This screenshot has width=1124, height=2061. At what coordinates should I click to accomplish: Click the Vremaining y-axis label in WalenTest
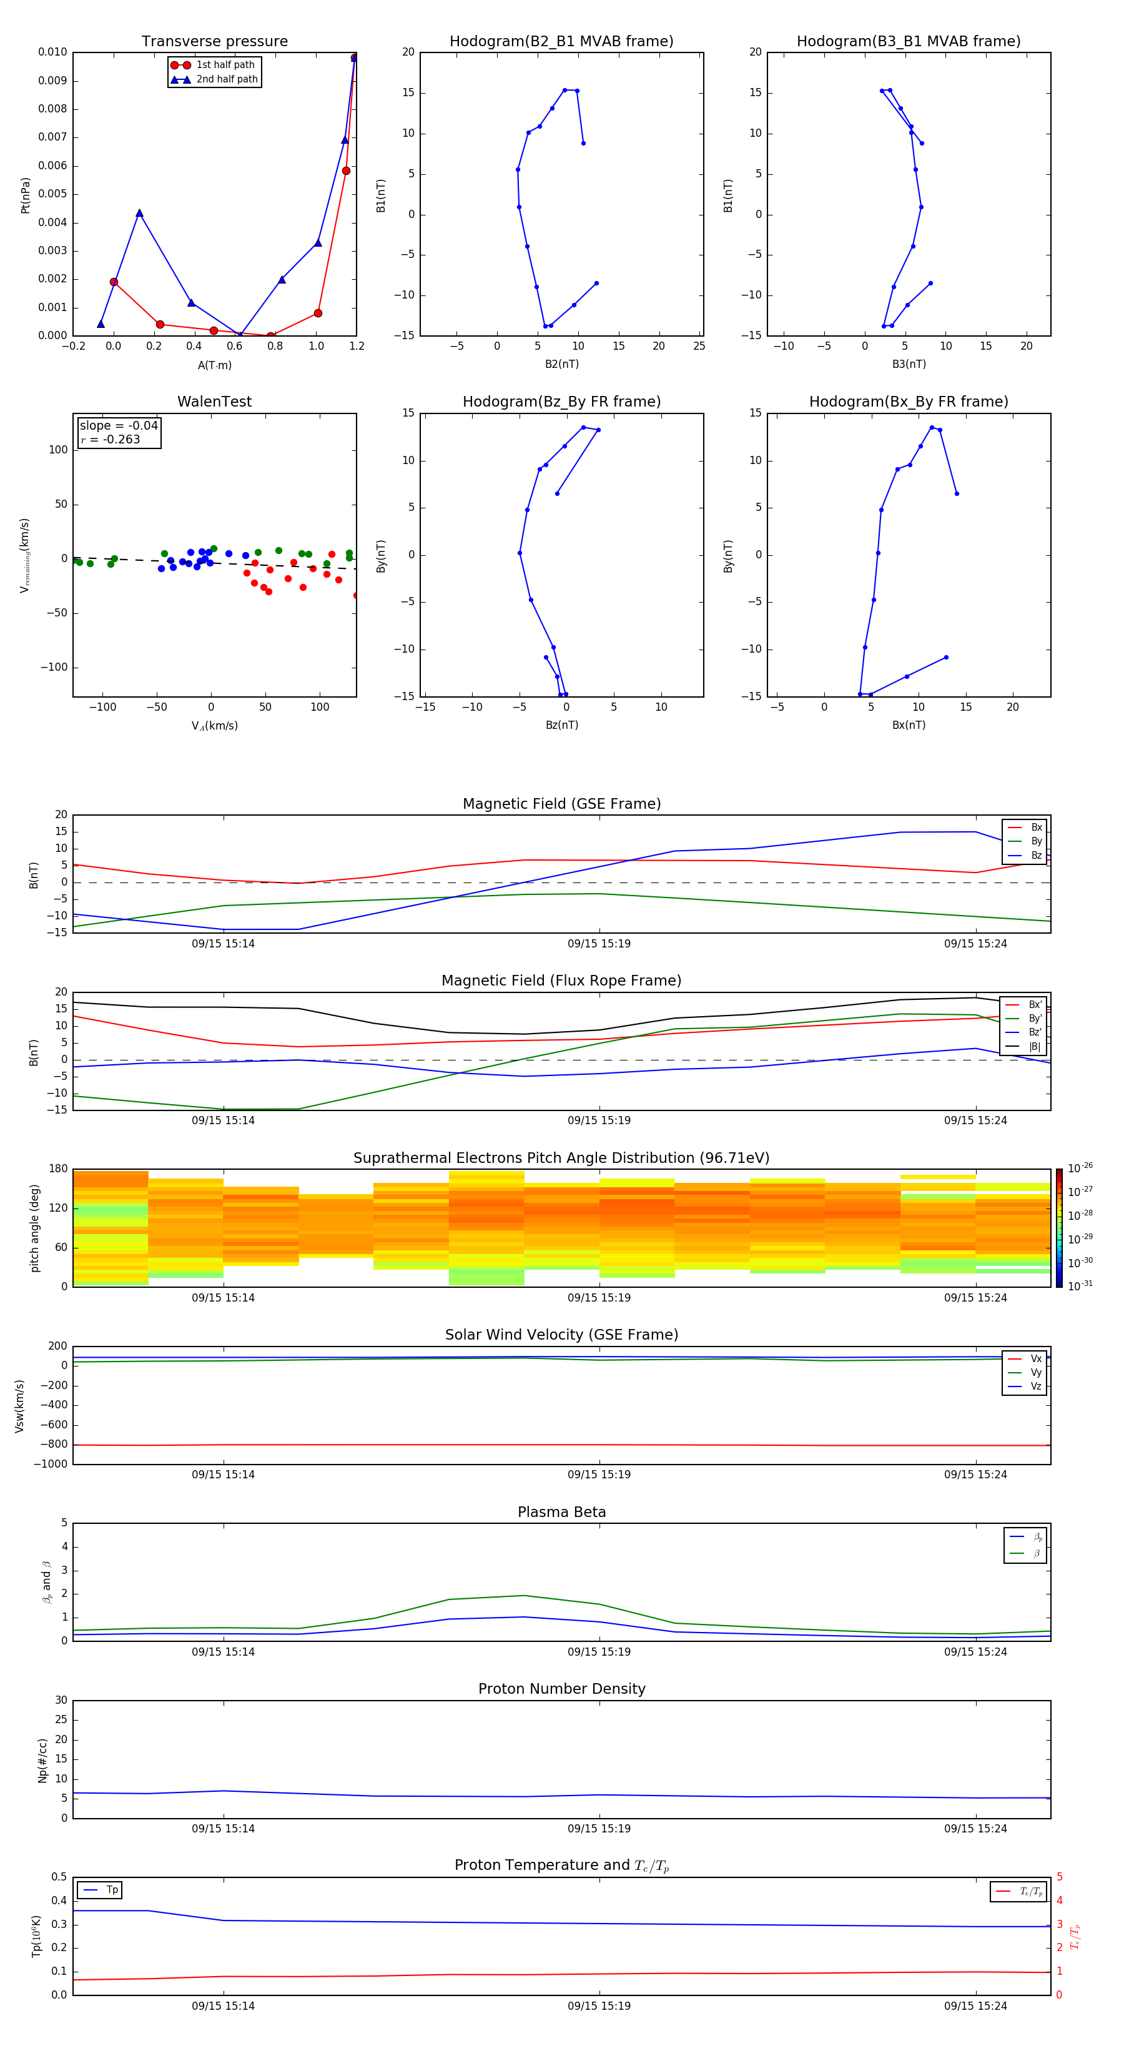click(25, 555)
